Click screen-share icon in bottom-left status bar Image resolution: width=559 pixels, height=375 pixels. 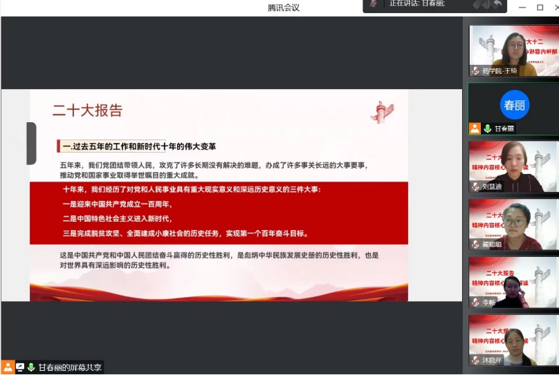[x=20, y=367]
